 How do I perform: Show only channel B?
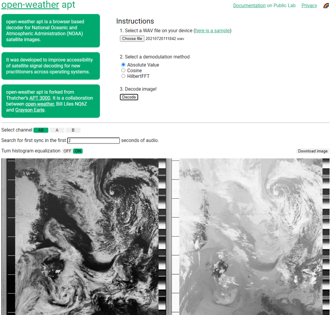(73, 130)
